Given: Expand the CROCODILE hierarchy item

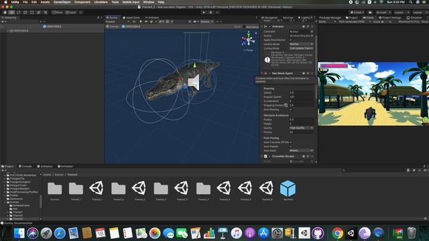Looking at the screenshot, I should tap(7, 31).
